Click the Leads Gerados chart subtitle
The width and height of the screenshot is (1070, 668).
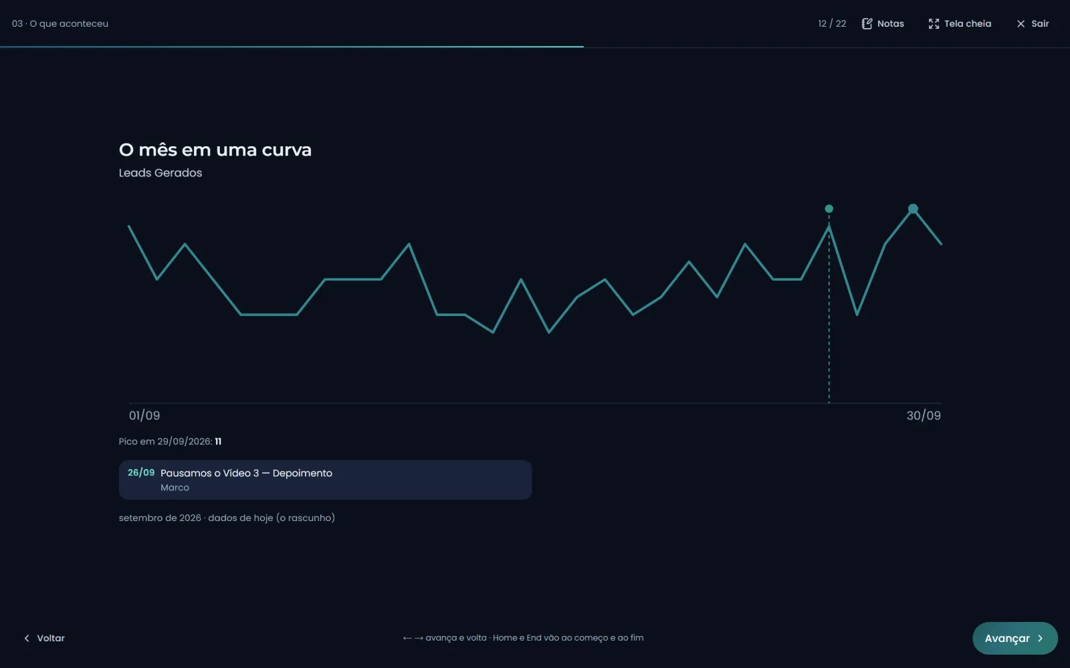tap(160, 172)
